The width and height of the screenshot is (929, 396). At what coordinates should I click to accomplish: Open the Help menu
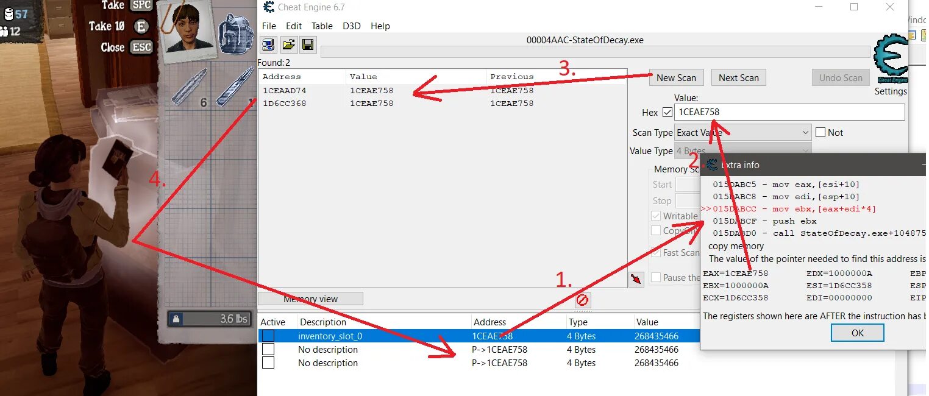(380, 26)
